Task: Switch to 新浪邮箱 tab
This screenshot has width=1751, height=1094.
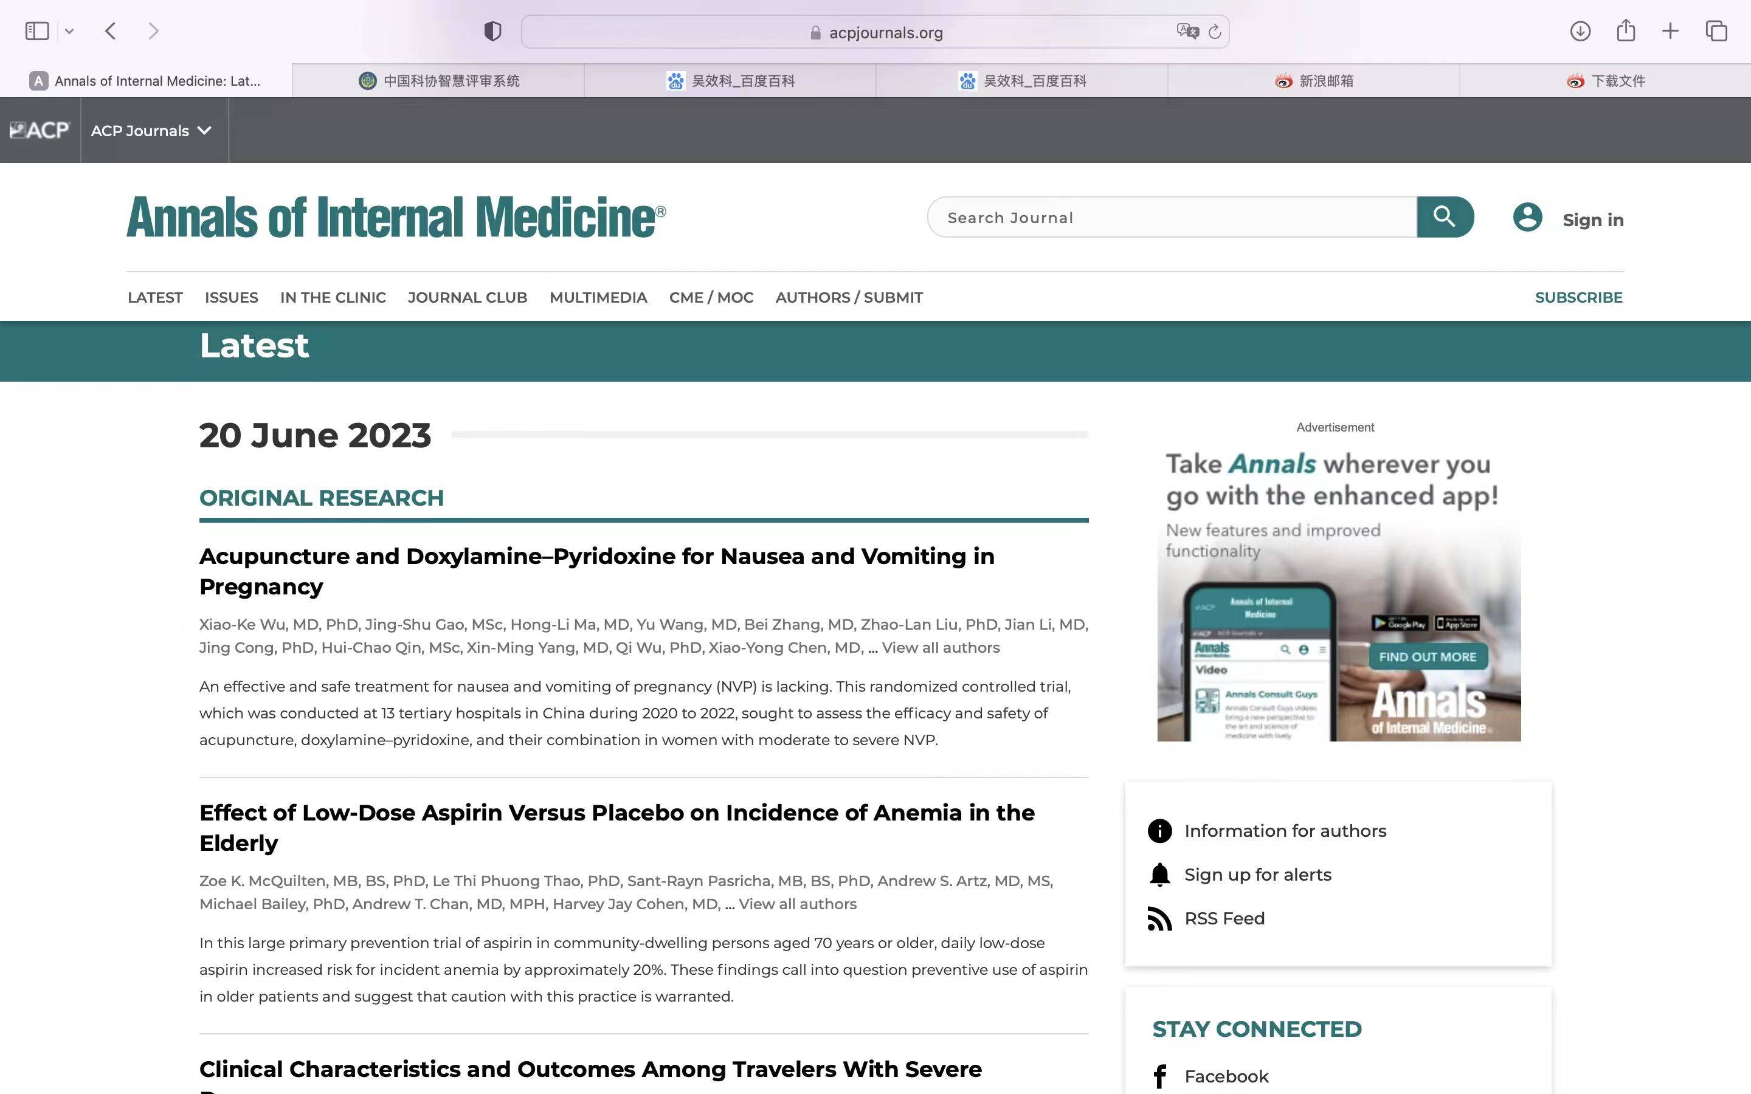Action: tap(1313, 80)
